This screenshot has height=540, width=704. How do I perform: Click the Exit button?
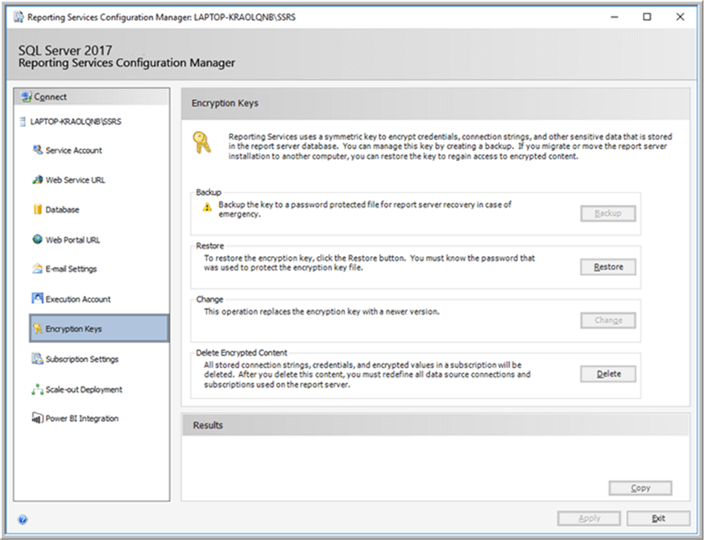pos(658,518)
